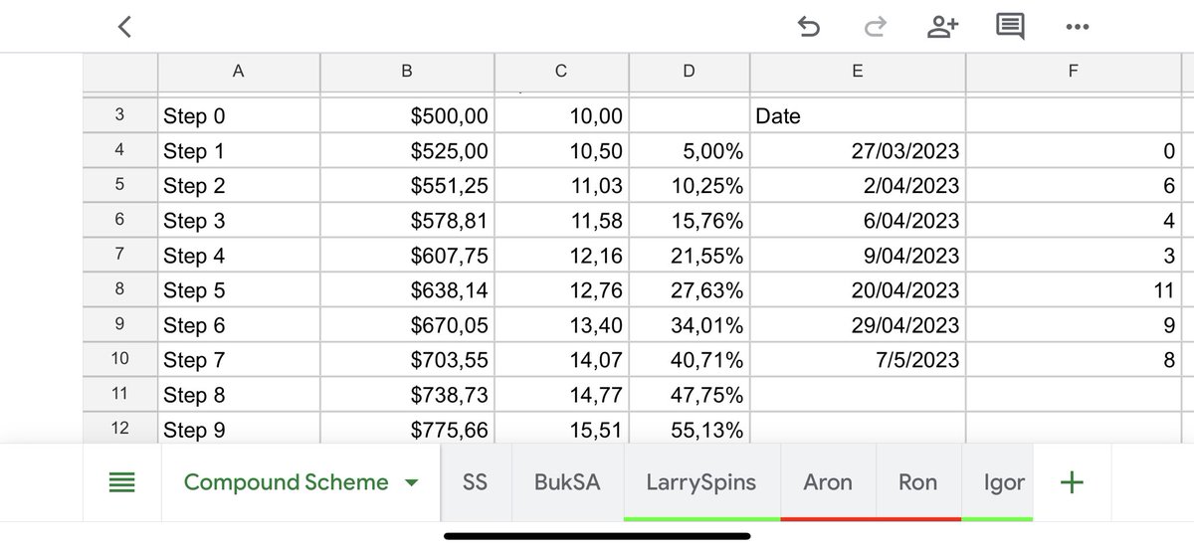
Task: Select column B header
Action: click(x=407, y=71)
